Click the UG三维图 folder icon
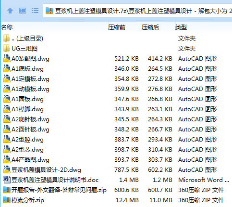The height and width of the screenshot is (207, 232). 6,48
